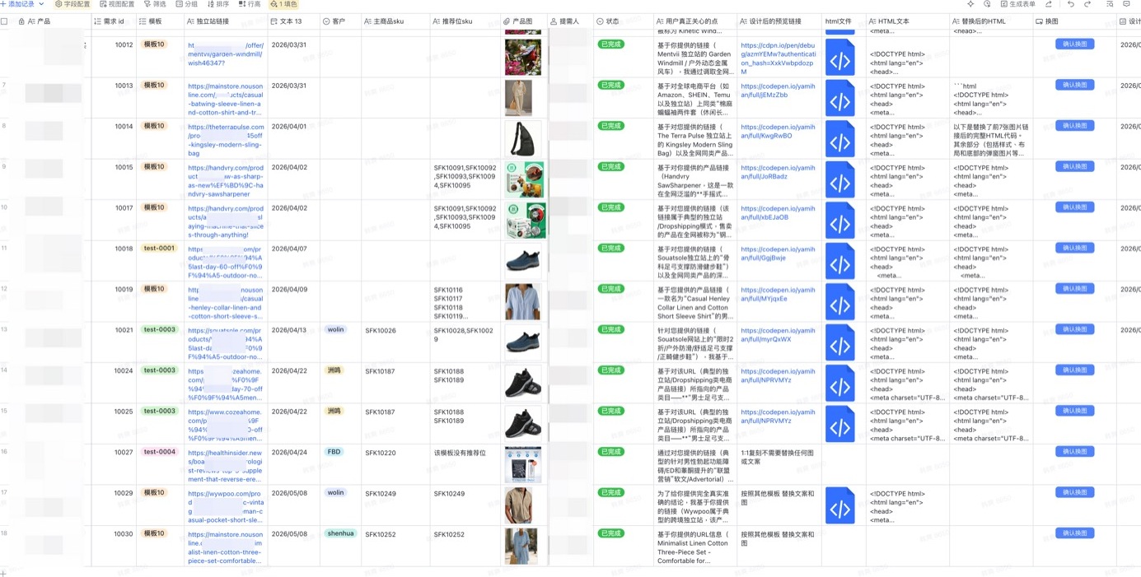Screen dimensions: 1141x577
Task: Open the codepen link ending myrQxWX
Action: 778,335
